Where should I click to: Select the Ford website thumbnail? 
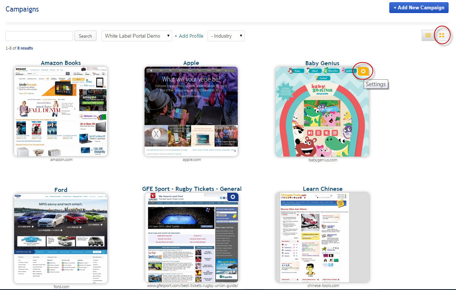click(61, 238)
